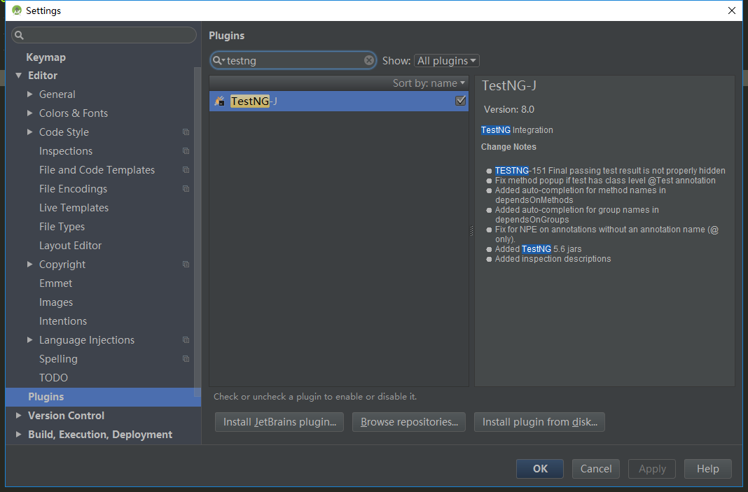Screen dimensions: 748x492
Task: Open the File Types settings page
Action: pyautogui.click(x=62, y=227)
